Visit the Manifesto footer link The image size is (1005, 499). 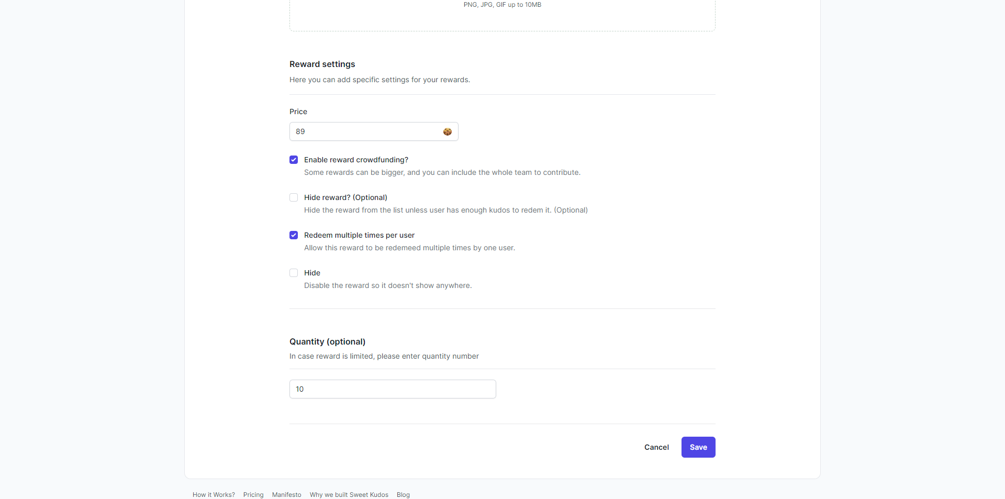pos(287,495)
